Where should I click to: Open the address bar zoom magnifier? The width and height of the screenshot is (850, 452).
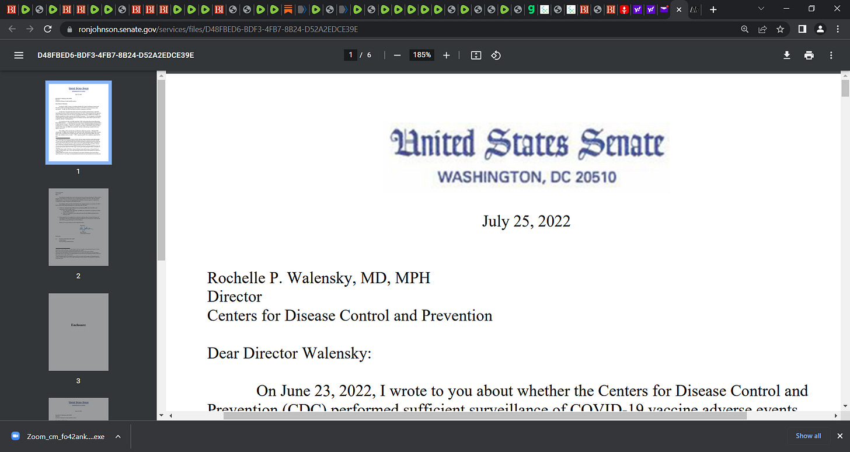pos(744,29)
